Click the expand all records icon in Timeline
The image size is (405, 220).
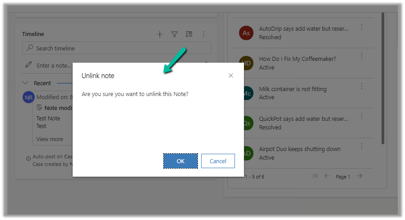coord(189,34)
